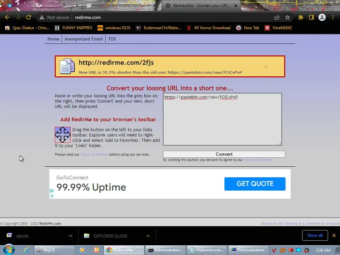Click the AdChoices triangle icon
340x255 pixels.
coord(51,191)
